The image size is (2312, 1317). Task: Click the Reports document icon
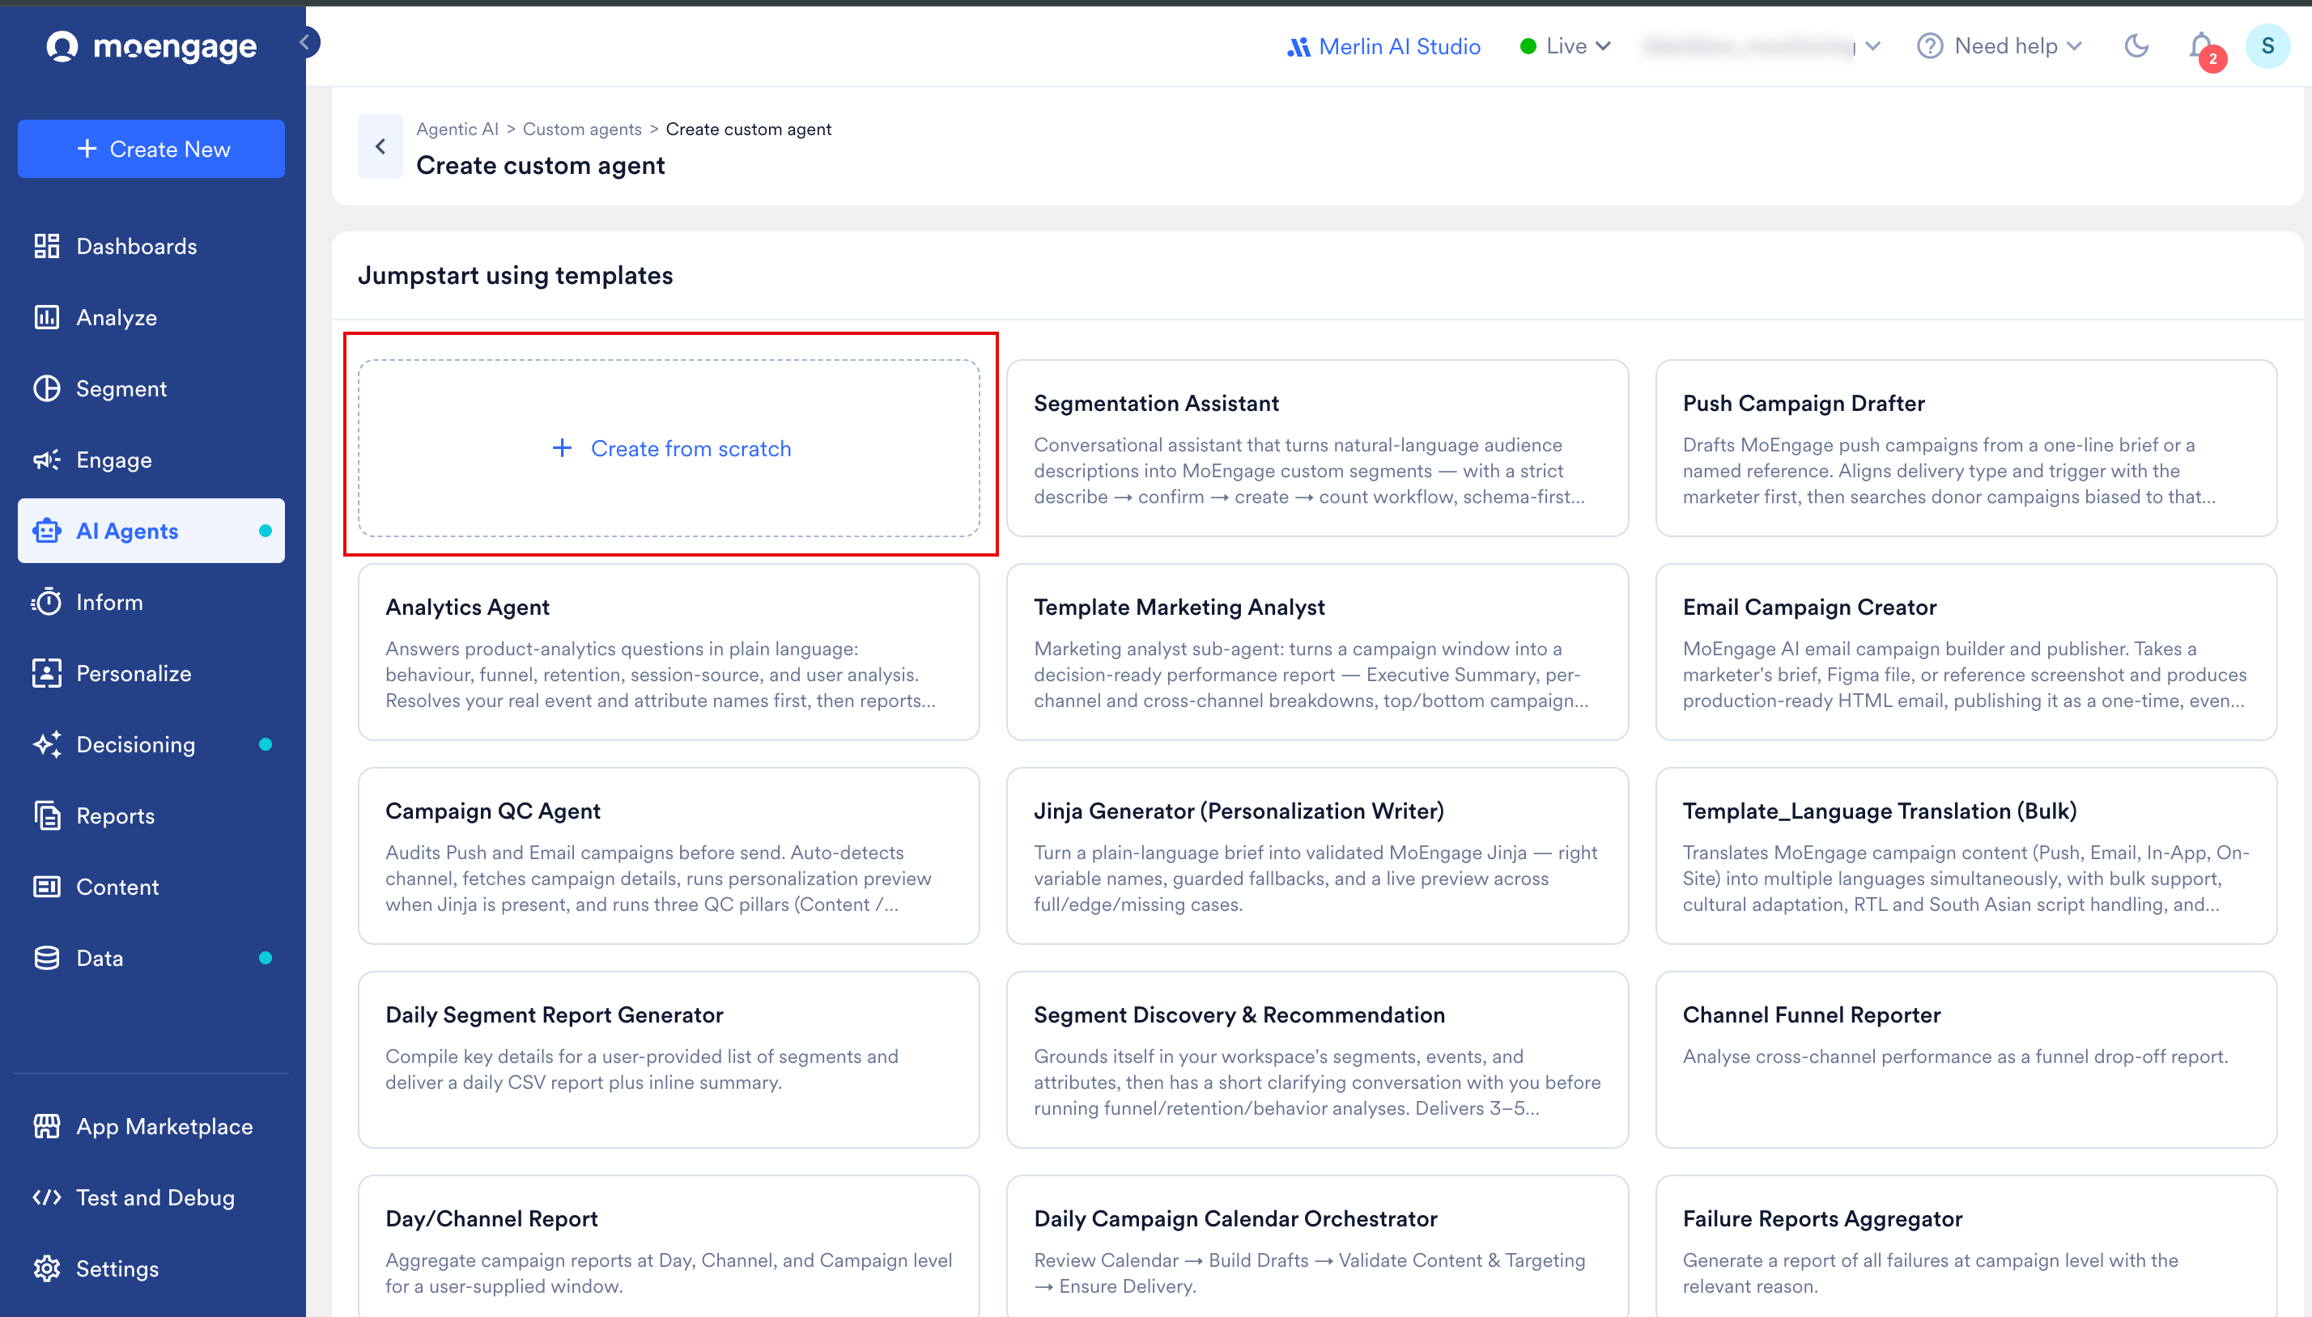pyautogui.click(x=46, y=815)
